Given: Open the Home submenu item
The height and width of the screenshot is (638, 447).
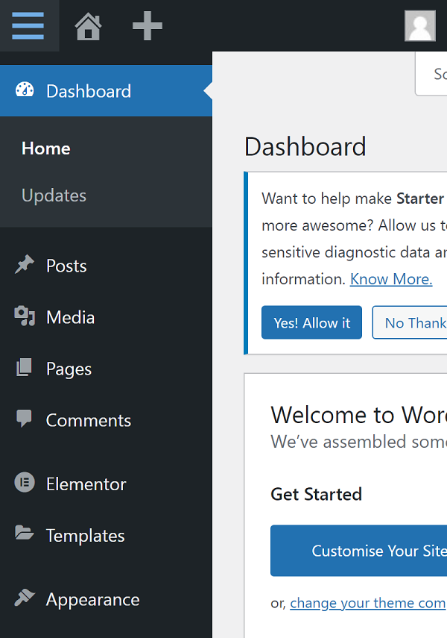Looking at the screenshot, I should click(x=46, y=148).
